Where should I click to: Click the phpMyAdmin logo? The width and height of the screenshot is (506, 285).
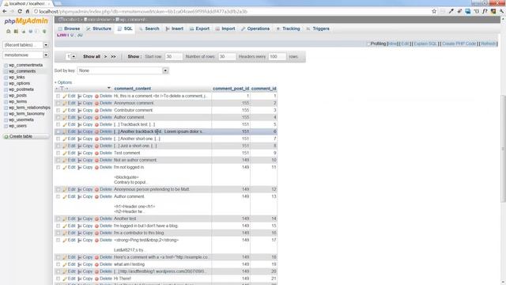coord(26,21)
